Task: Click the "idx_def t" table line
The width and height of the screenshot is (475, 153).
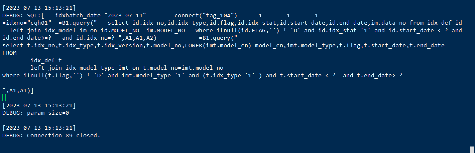Action: click(46, 60)
